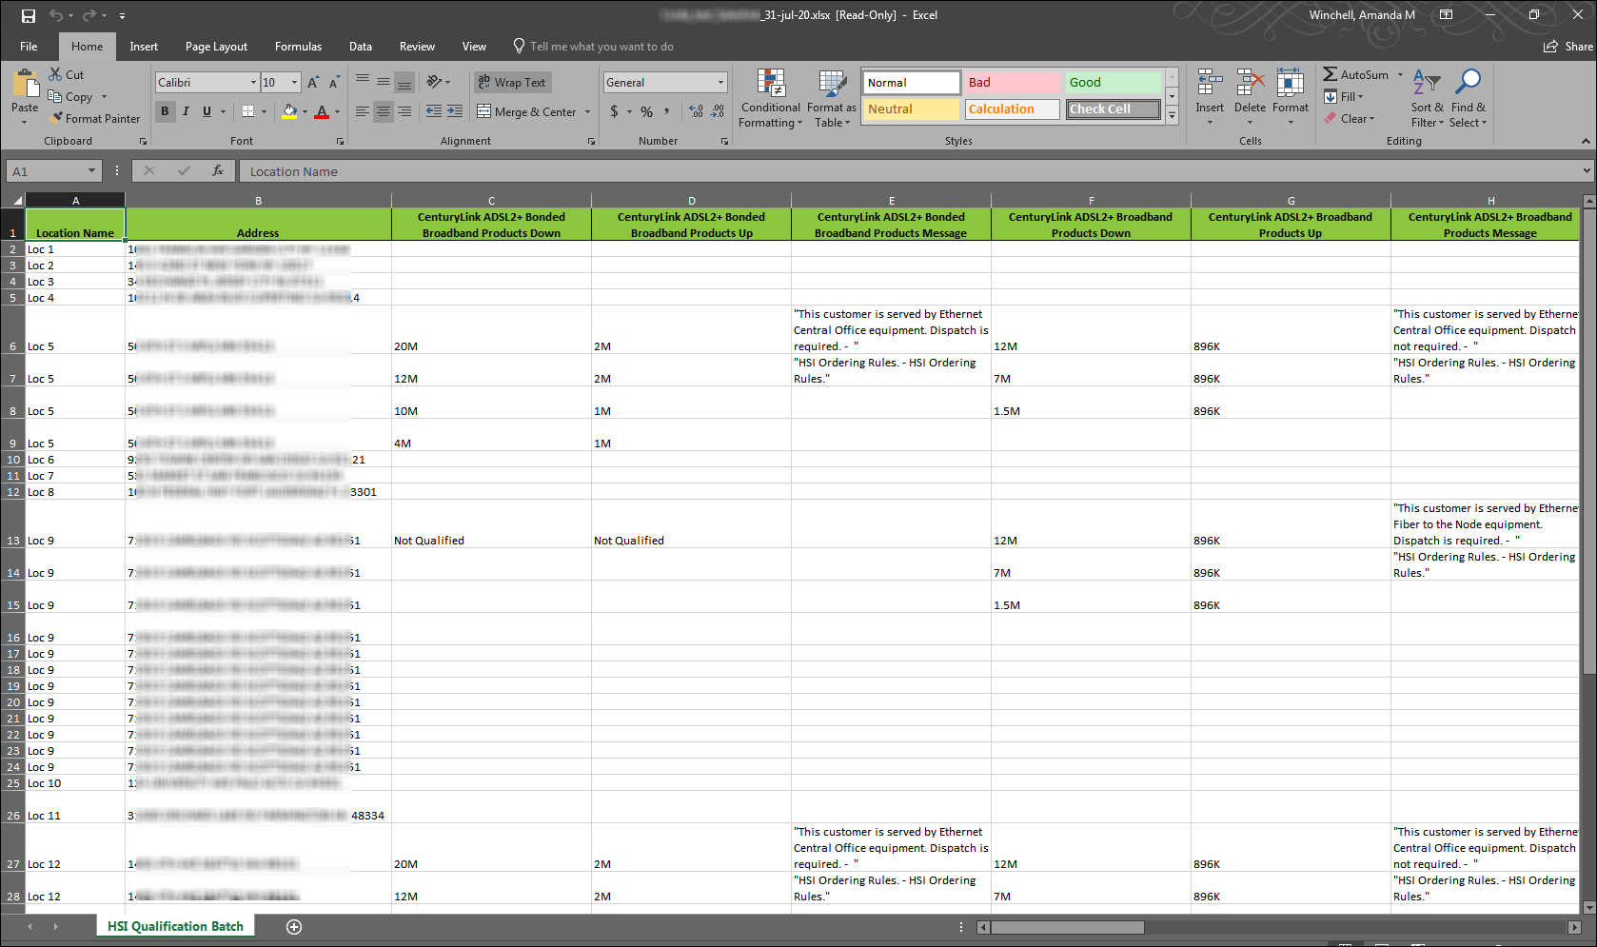Open Conditional Formatting menu

click(x=771, y=98)
